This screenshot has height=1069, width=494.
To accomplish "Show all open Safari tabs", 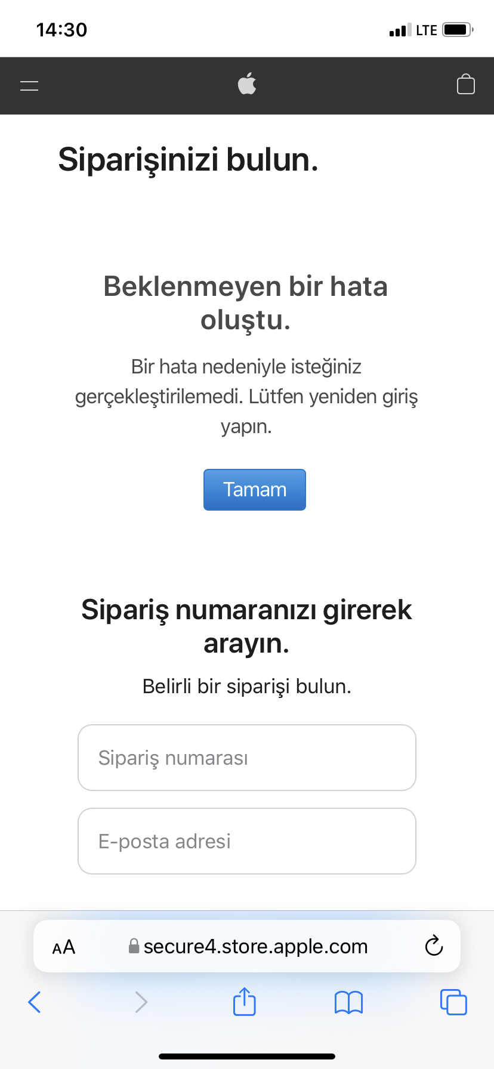I will [453, 1002].
